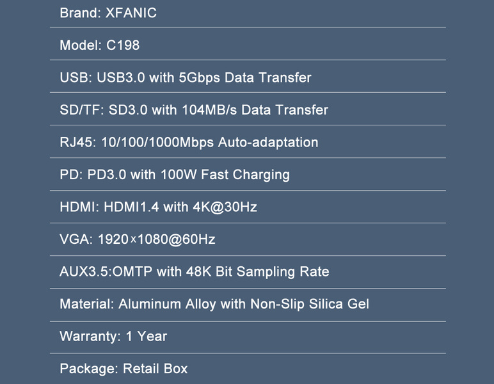Viewport: 494px width, 384px height.
Task: Click the 1920×1080@60Hz value
Action: (x=156, y=240)
